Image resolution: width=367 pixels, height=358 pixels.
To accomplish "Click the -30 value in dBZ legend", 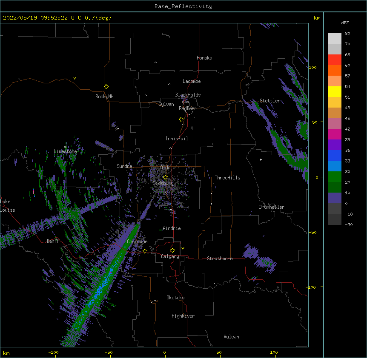I will (x=349, y=224).
